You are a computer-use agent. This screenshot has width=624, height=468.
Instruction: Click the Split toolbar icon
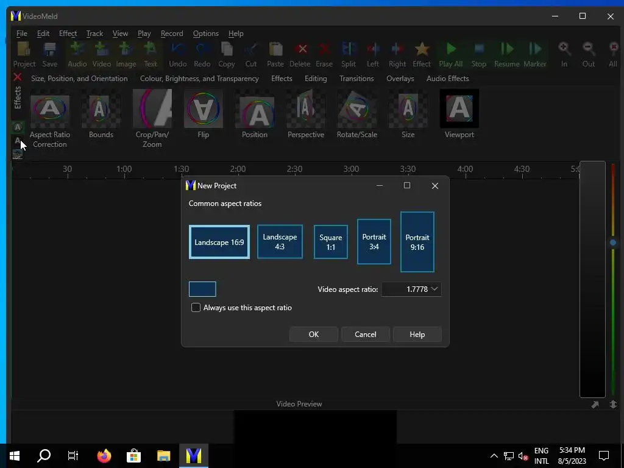pyautogui.click(x=349, y=54)
